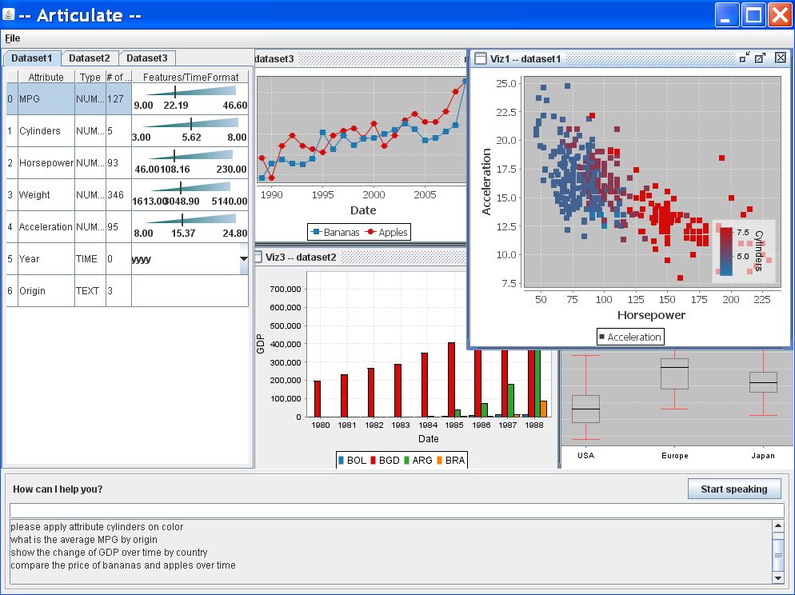Click the pop-out frame icon on the Viz1 window

[x=761, y=58]
